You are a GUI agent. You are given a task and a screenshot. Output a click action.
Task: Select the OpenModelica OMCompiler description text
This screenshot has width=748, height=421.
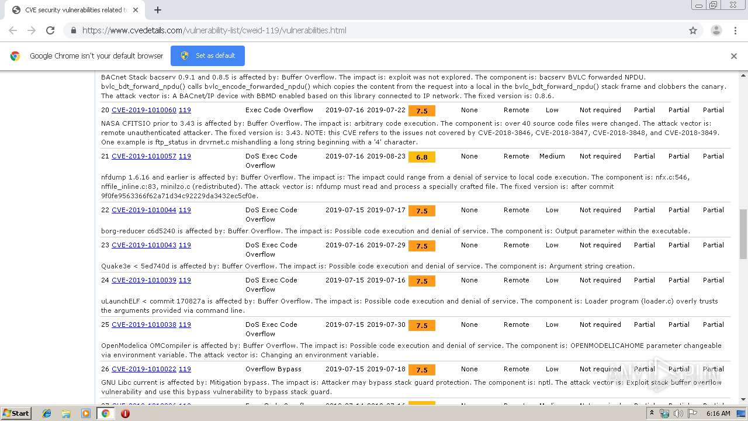pos(411,350)
